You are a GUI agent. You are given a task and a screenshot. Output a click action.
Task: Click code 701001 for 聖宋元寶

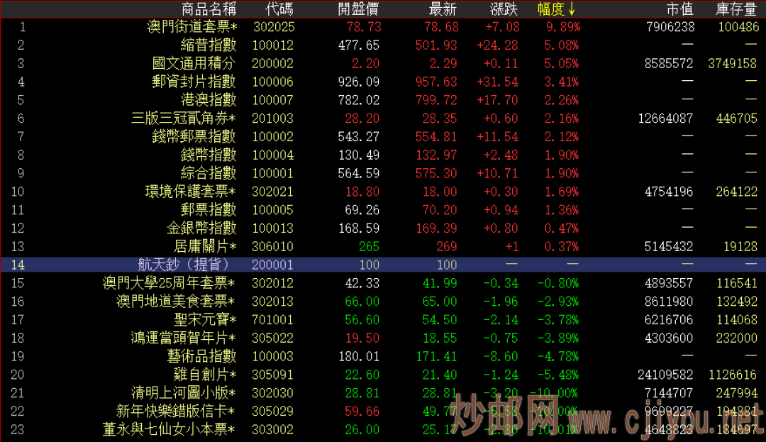tap(273, 320)
